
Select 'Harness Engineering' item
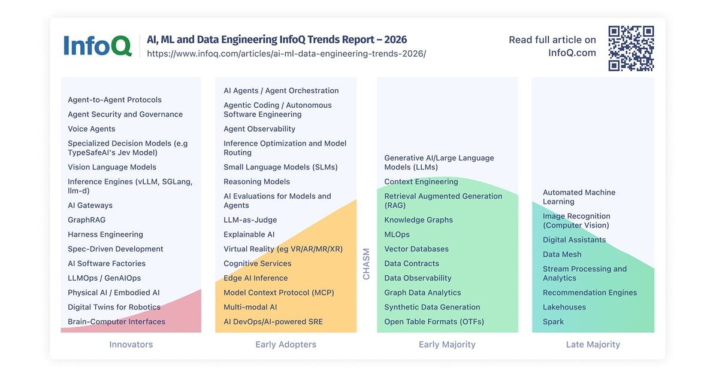105,235
